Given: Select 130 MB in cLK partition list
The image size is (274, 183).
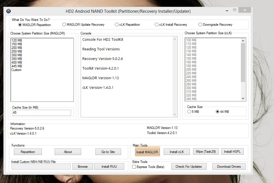Looking at the screenshot, I should tap(191, 51).
